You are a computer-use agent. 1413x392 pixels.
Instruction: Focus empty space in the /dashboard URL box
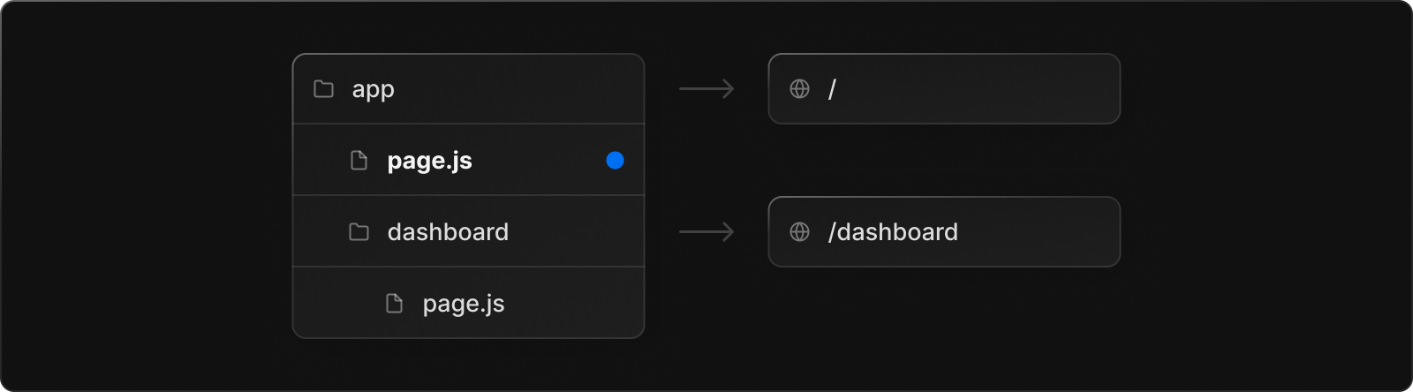click(1038, 232)
